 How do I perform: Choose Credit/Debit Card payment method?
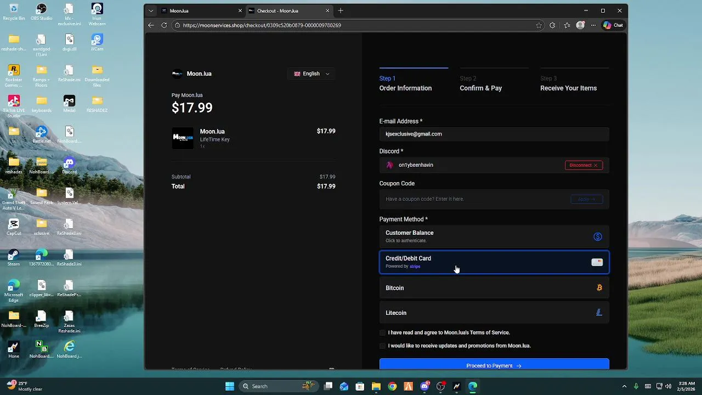[x=494, y=262]
